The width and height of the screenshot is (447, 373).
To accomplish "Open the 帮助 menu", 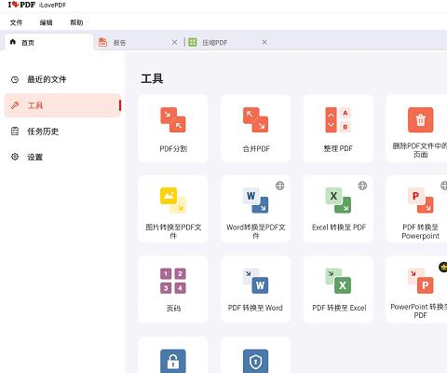I will tap(76, 22).
